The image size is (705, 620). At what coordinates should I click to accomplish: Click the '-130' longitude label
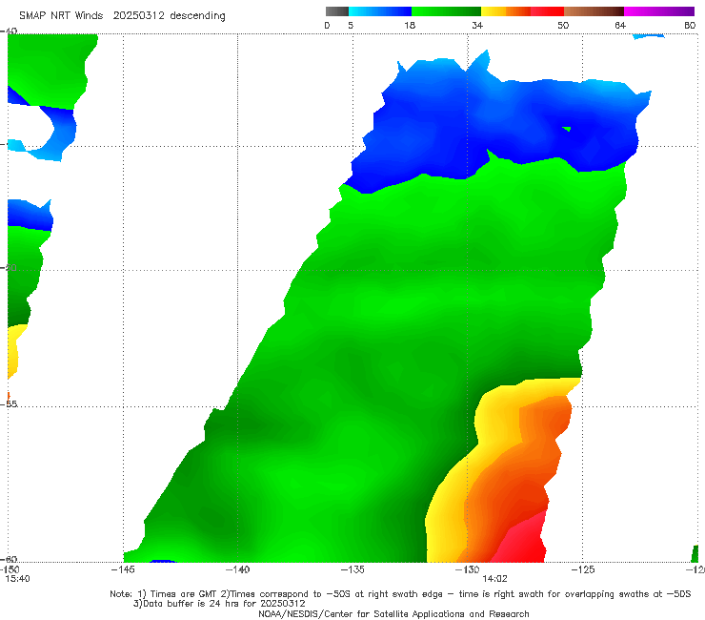(467, 569)
